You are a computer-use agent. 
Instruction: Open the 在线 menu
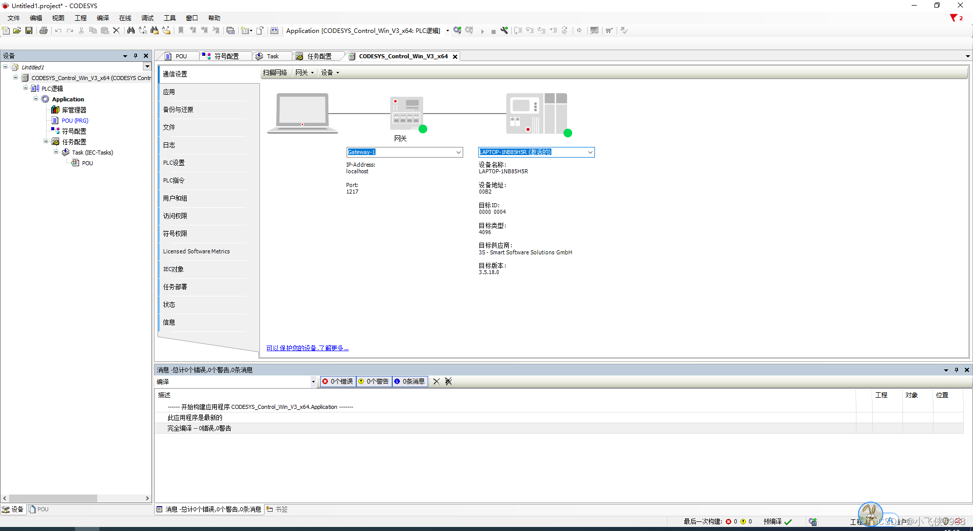tap(125, 18)
